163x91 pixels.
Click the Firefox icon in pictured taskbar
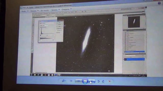click(x=45, y=75)
